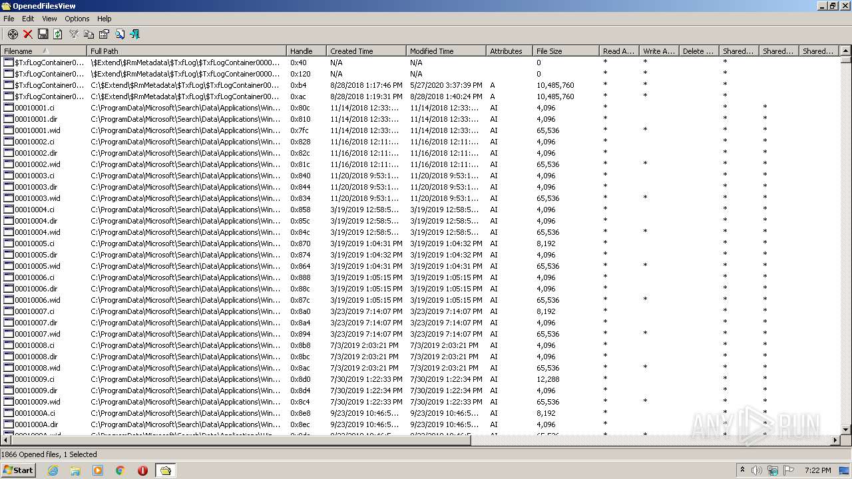Click the file icon of 0001000A.ci
852x479 pixels.
[x=9, y=413]
